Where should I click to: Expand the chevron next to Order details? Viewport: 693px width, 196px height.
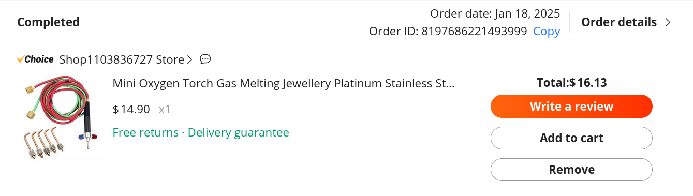pos(668,22)
